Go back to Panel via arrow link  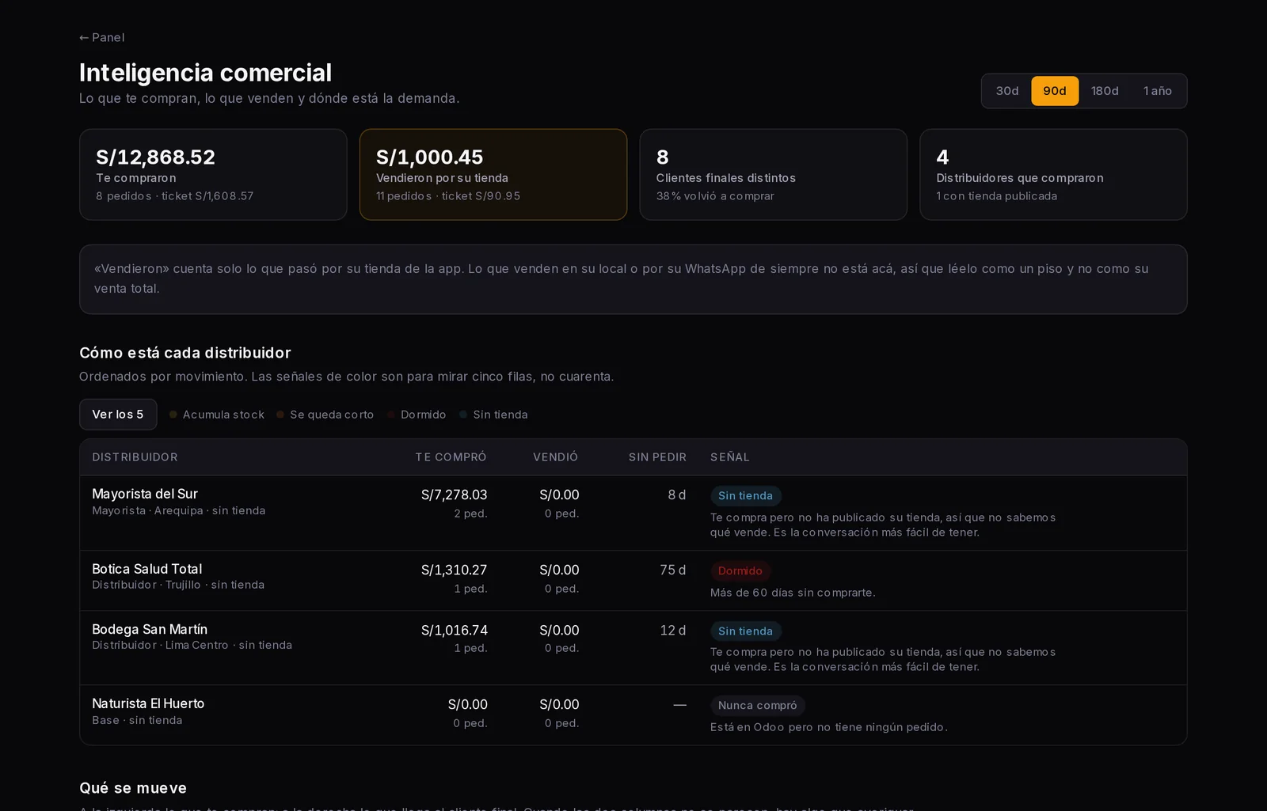tap(102, 37)
